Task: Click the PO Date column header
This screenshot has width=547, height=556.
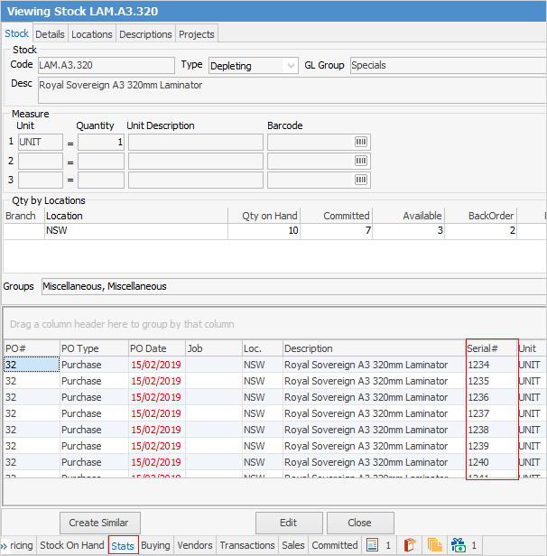Action: pos(155,348)
